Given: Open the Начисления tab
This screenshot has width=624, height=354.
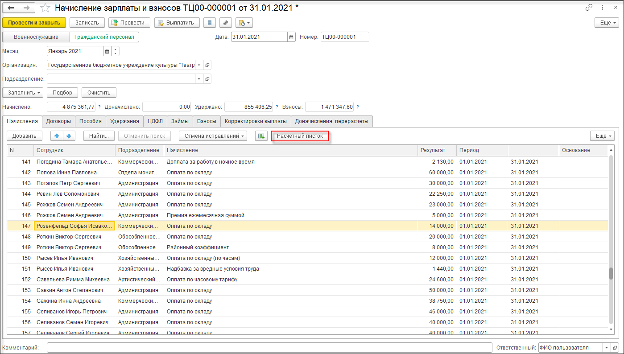Looking at the screenshot, I should tap(22, 121).
